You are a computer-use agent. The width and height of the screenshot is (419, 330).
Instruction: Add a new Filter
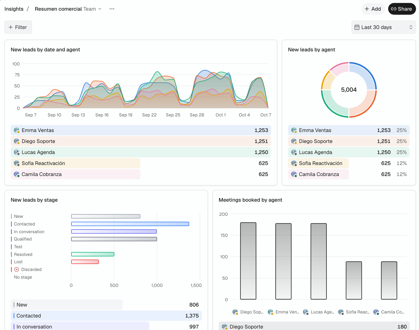click(18, 27)
